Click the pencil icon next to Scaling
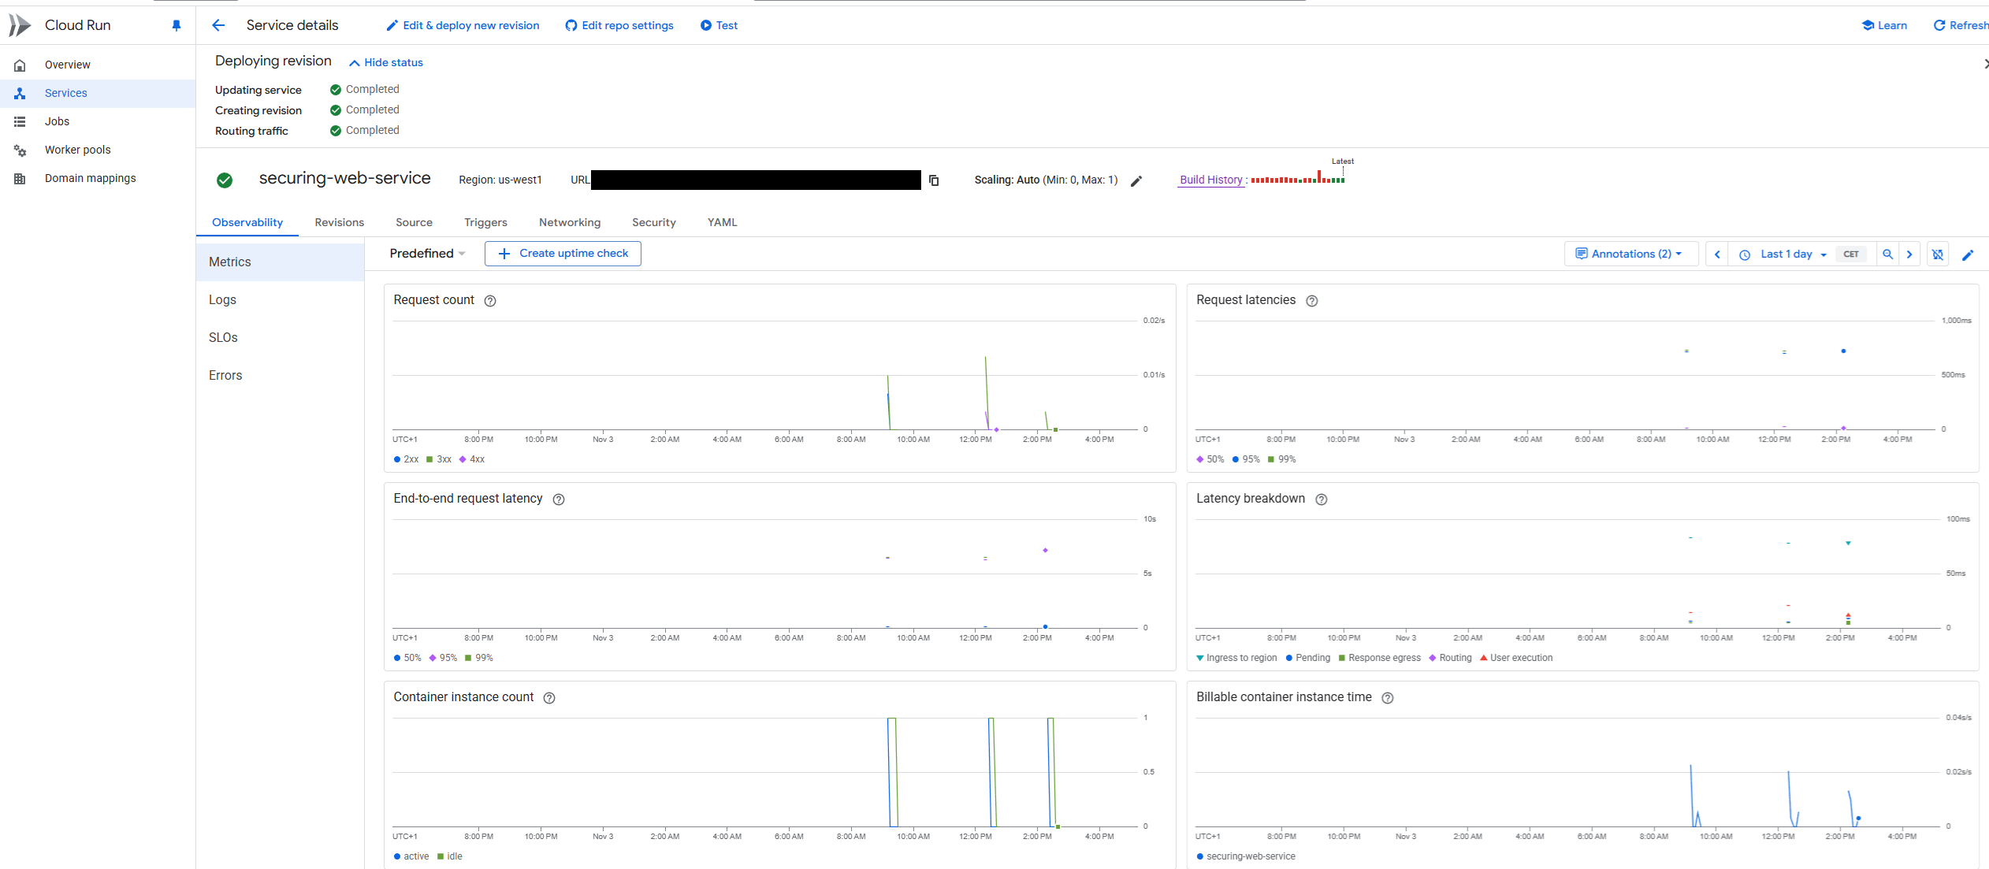The width and height of the screenshot is (1989, 869). tap(1136, 181)
